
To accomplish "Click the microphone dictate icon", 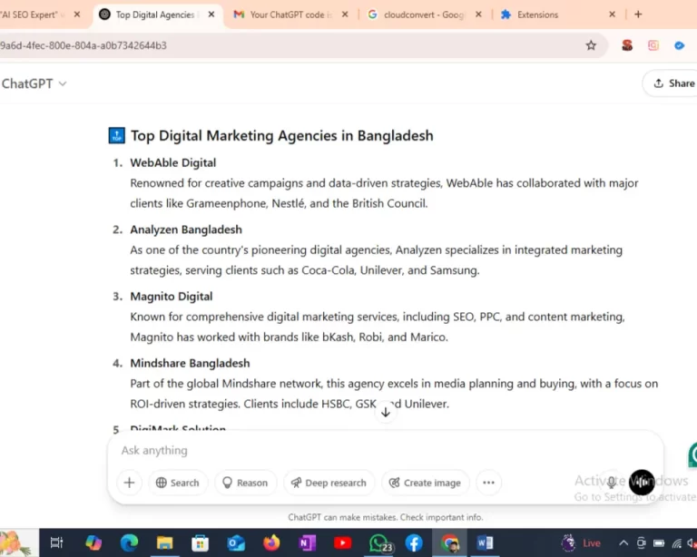I will pos(612,482).
